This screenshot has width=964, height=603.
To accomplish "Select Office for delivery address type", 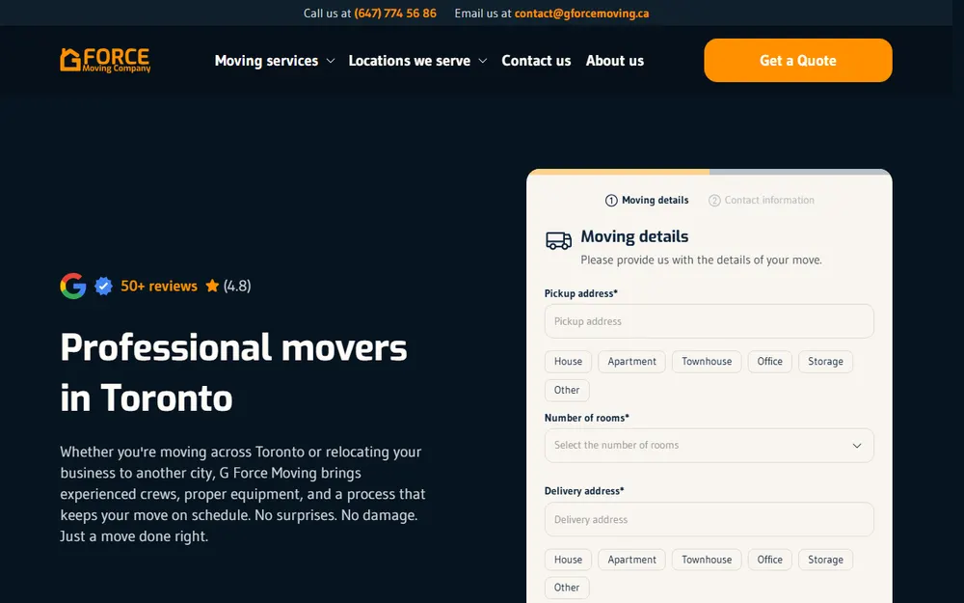I will pos(769,560).
